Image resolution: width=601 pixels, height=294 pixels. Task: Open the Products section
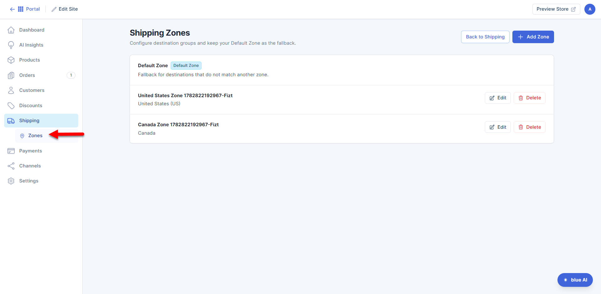(x=41, y=60)
